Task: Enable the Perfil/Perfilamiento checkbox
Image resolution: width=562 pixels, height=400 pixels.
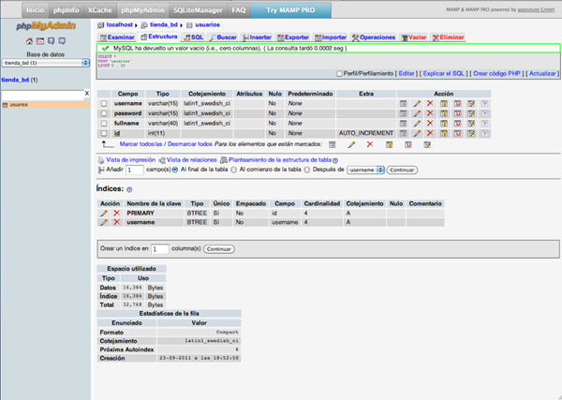Action: [x=339, y=73]
